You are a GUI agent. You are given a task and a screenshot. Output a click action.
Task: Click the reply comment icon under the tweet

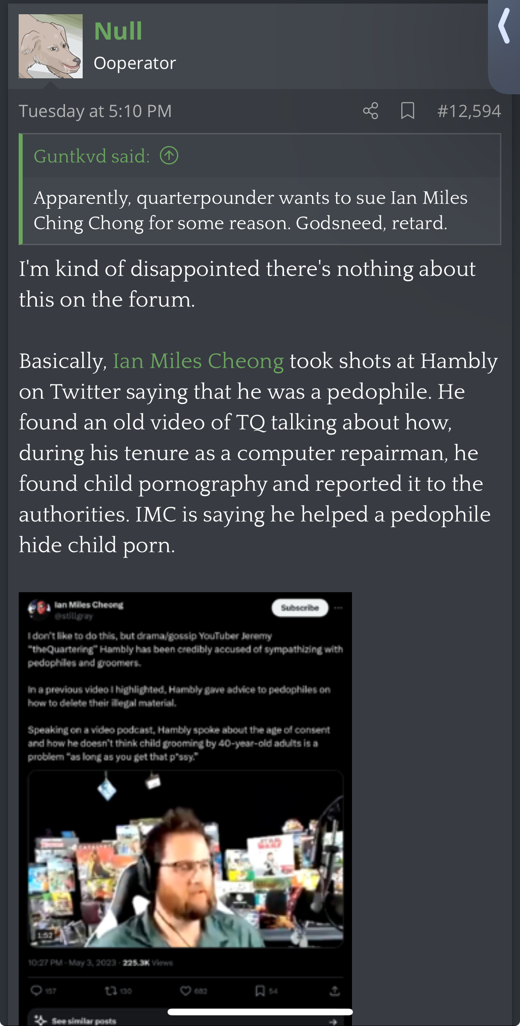(x=36, y=990)
